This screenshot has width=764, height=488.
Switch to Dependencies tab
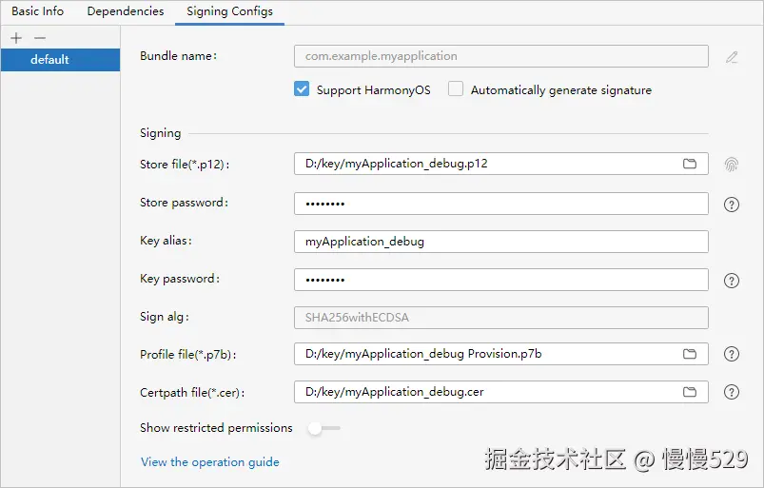126,11
